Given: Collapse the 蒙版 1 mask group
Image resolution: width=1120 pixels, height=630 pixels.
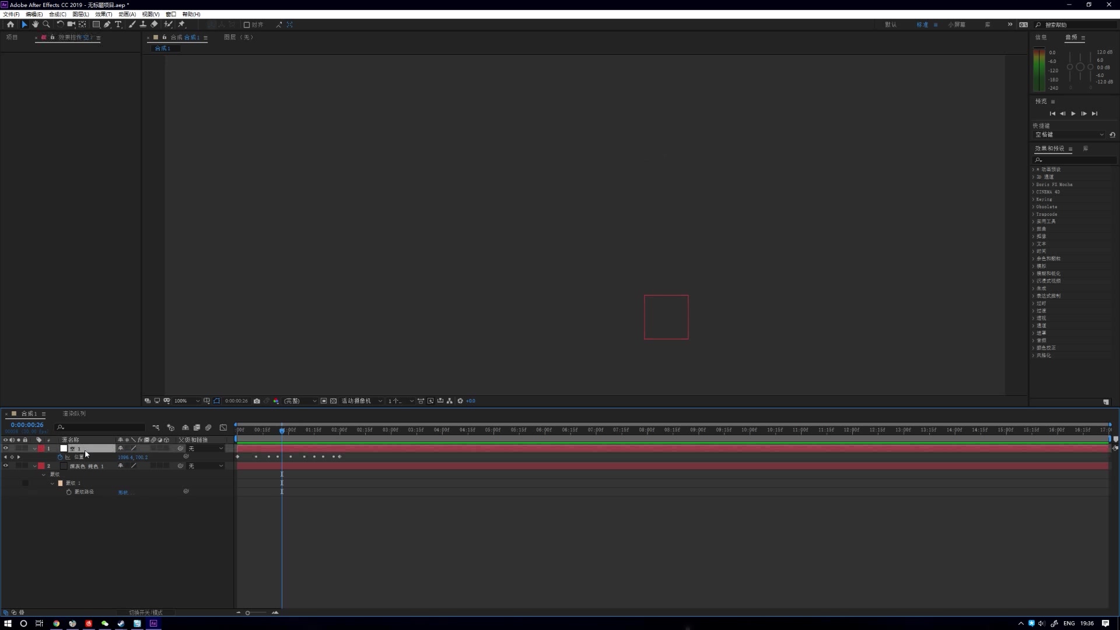Looking at the screenshot, I should click(52, 484).
